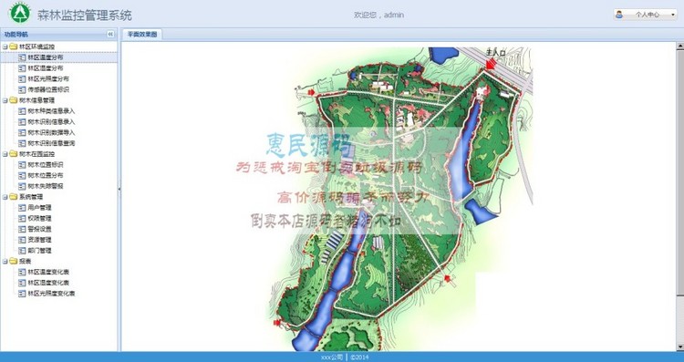The height and width of the screenshot is (362, 684).
Task: Click the page icon beside 林区光照度变化表
Action: pyautogui.click(x=22, y=294)
